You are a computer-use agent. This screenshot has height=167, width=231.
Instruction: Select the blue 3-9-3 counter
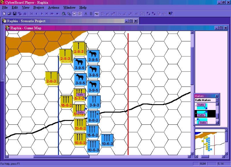(x=94, y=102)
